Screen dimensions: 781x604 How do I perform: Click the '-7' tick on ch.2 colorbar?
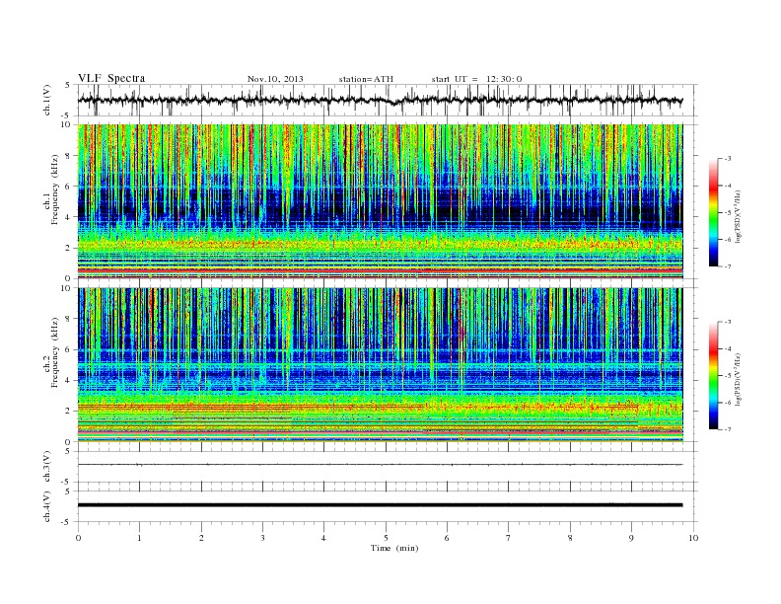(x=727, y=429)
